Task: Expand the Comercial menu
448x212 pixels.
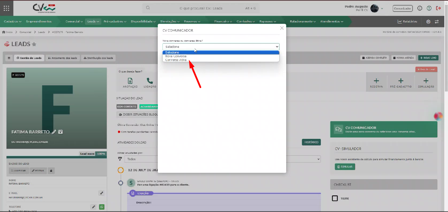Action: pyautogui.click(x=74, y=21)
